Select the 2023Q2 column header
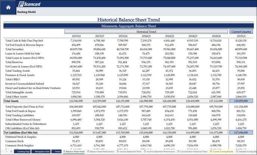Viewport: 257px width, 155px height. (x=76, y=36)
